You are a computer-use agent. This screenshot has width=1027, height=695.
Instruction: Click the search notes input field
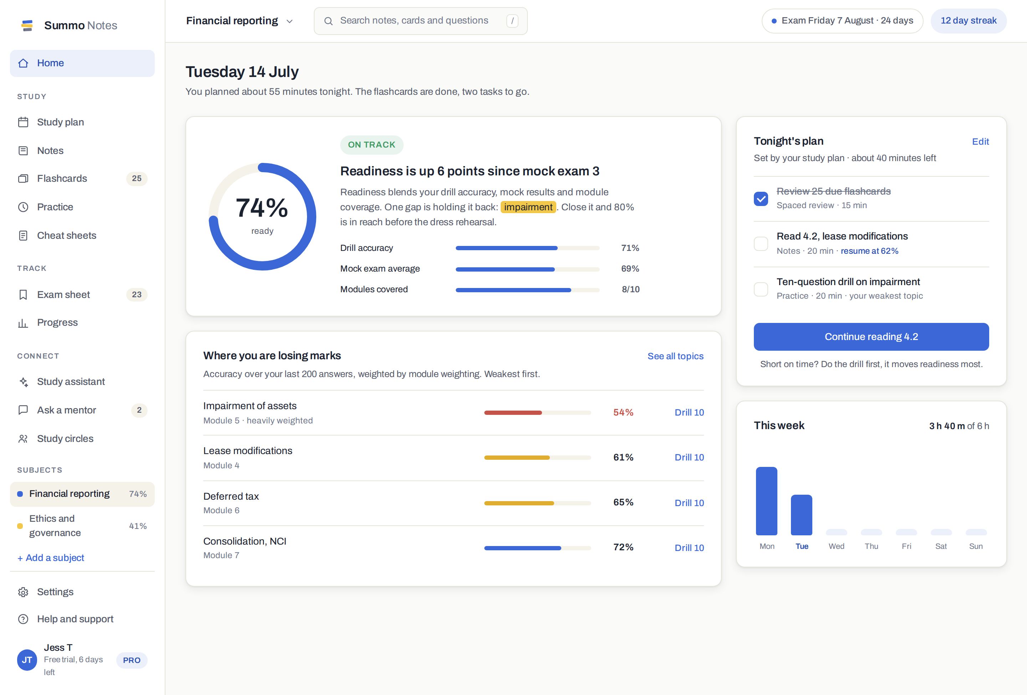click(420, 21)
